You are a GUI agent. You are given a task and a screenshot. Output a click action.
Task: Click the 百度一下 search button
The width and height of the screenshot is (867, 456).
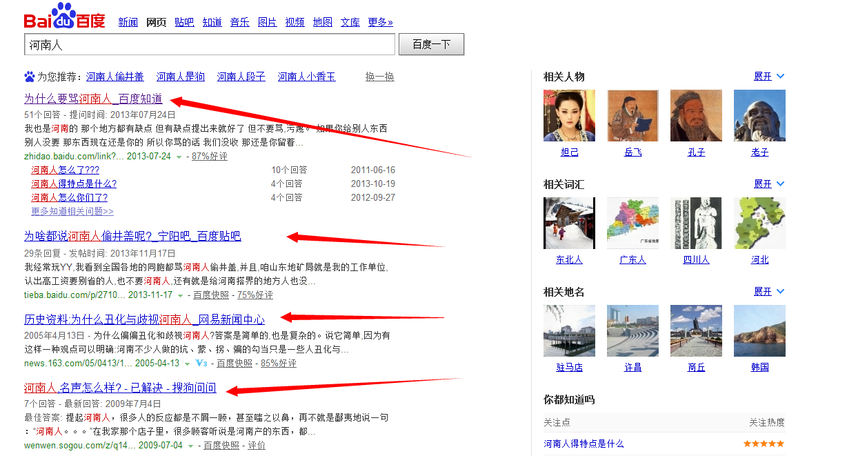[x=432, y=44]
